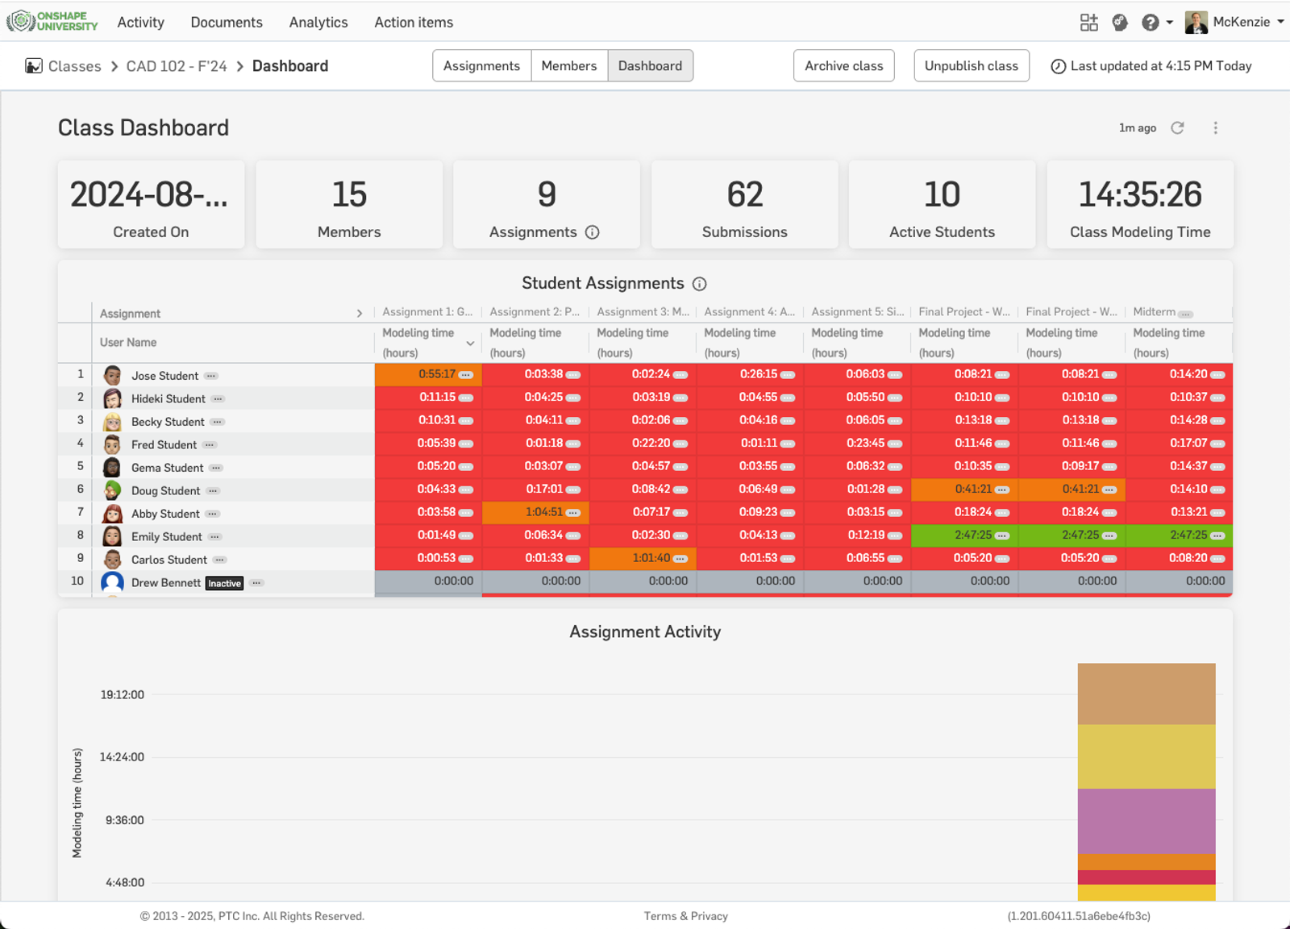Open more options next to Jose Student
Image resolution: width=1290 pixels, height=929 pixels.
tap(211, 376)
